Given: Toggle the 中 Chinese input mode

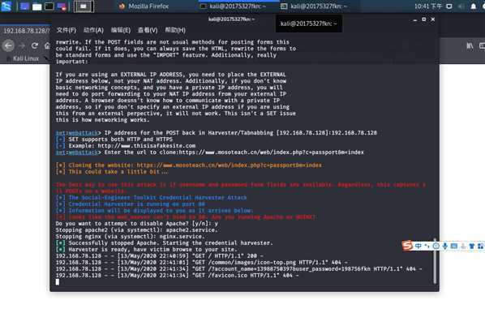Looking at the screenshot, I should click(418, 246).
